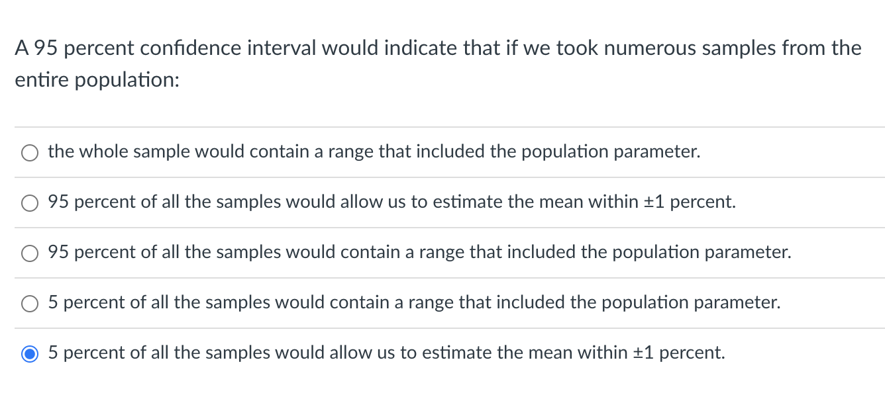Viewport: 885px width, 401px height.
Task: Click the third option's answer text
Action: 419,253
